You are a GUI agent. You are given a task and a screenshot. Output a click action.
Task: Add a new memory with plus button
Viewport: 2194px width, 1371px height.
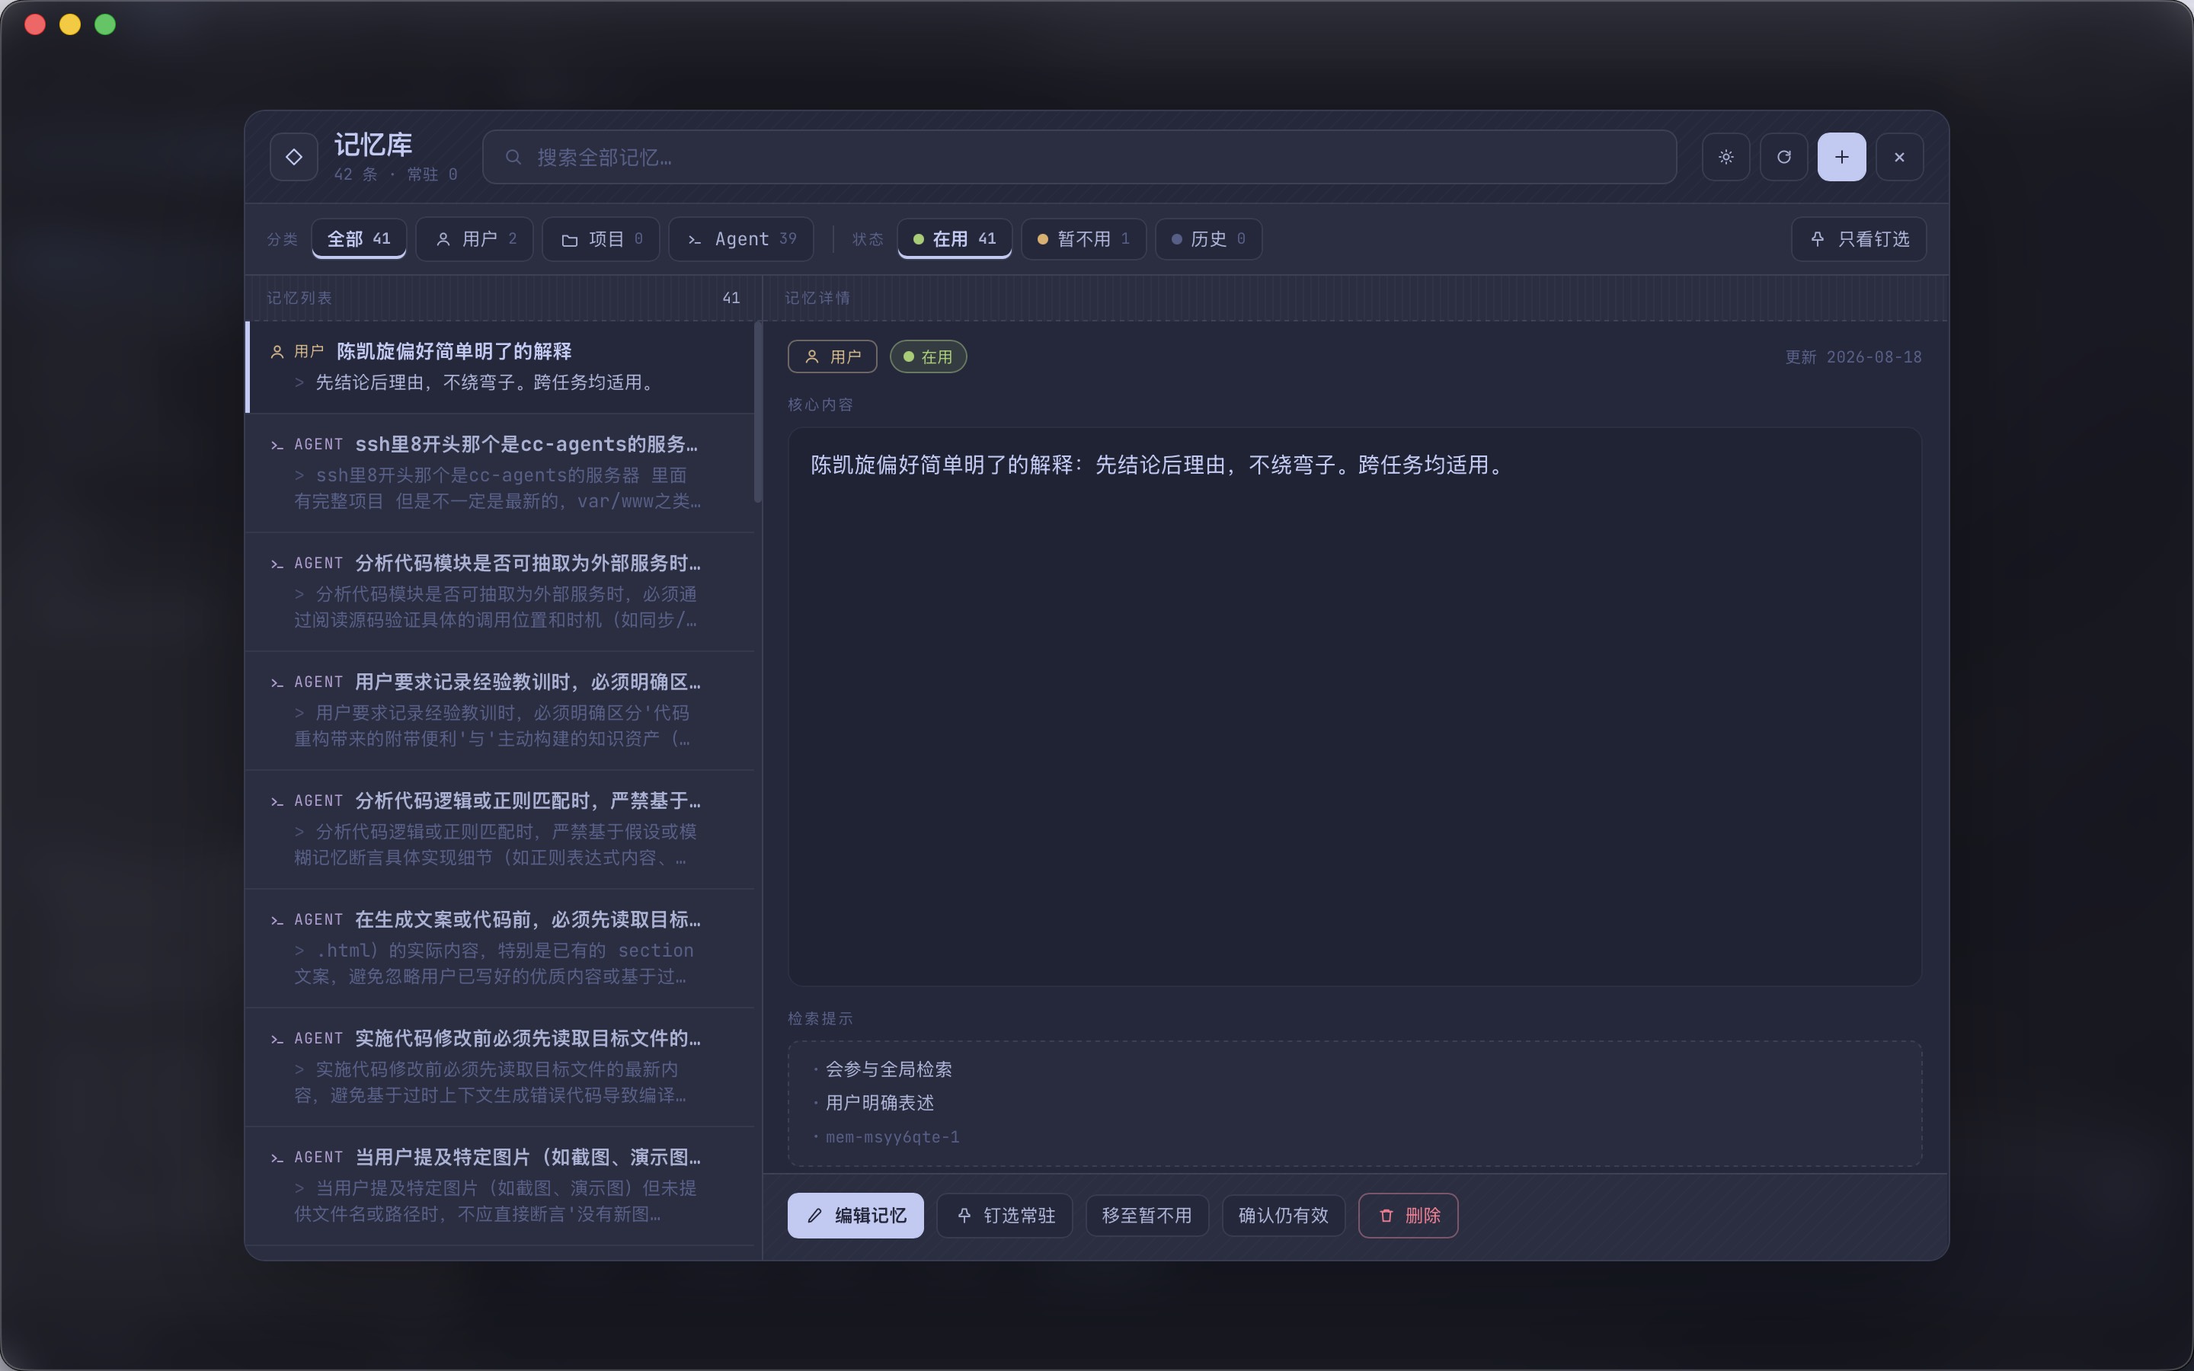pos(1841,157)
